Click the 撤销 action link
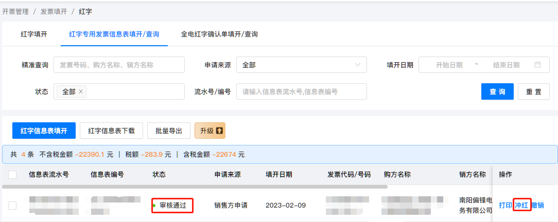Image resolution: width=558 pixels, height=222 pixels. coord(537,206)
